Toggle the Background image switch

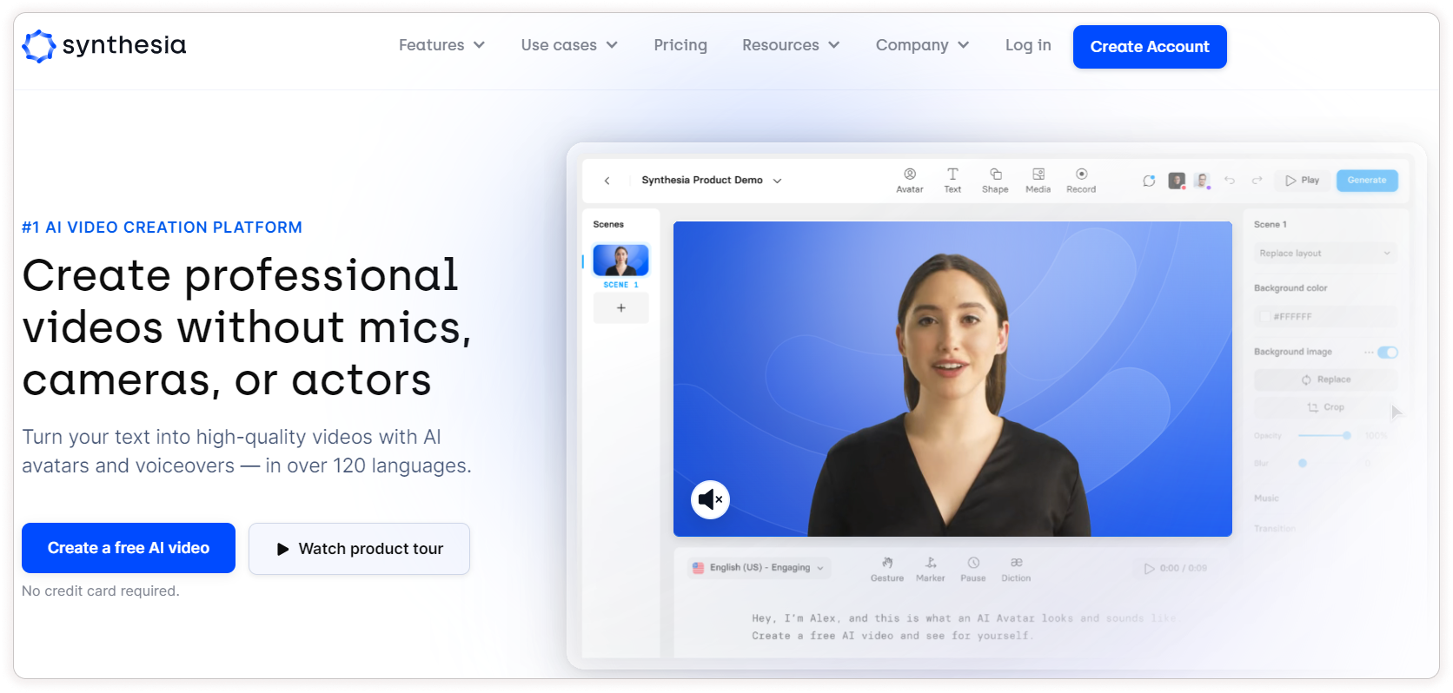(x=1388, y=352)
